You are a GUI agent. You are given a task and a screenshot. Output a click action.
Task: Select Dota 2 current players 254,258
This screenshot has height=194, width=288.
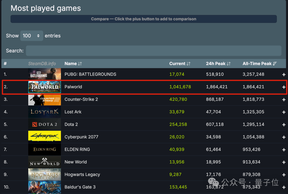pos(178,124)
